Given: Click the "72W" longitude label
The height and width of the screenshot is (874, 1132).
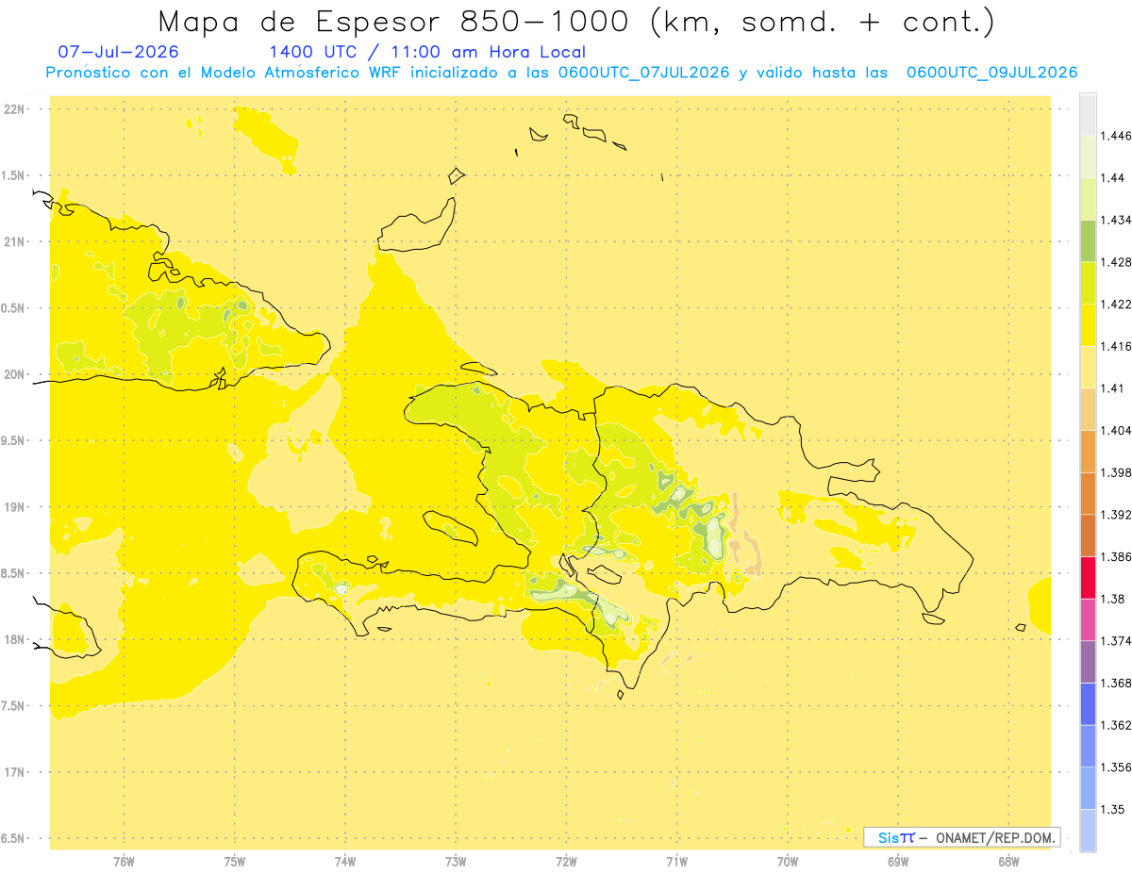Looking at the screenshot, I should [x=566, y=862].
